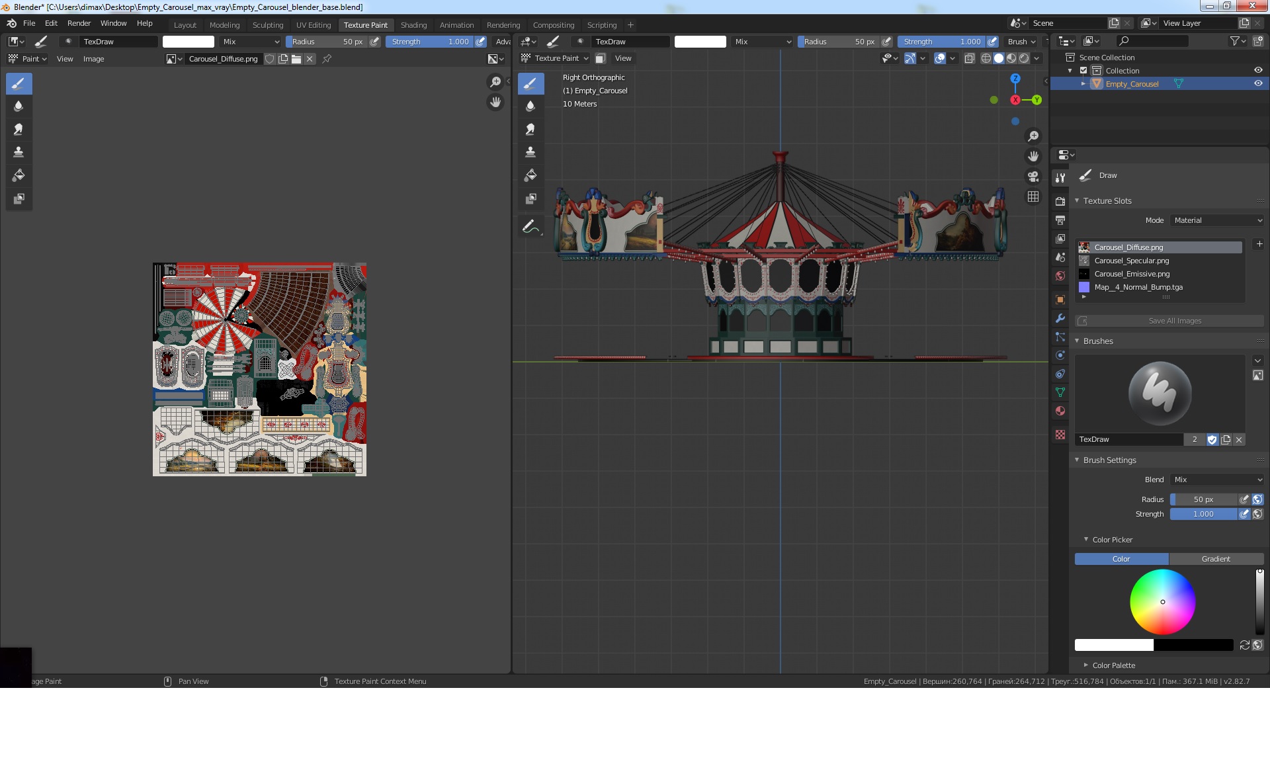Adjust the Radius slider in Brush Settings panel
This screenshot has width=1270, height=766.
(1203, 499)
